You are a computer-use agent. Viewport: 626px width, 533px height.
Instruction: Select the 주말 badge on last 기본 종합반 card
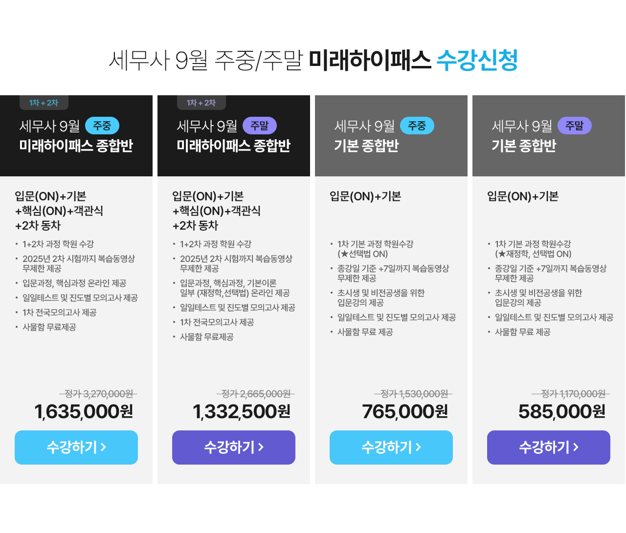[575, 126]
